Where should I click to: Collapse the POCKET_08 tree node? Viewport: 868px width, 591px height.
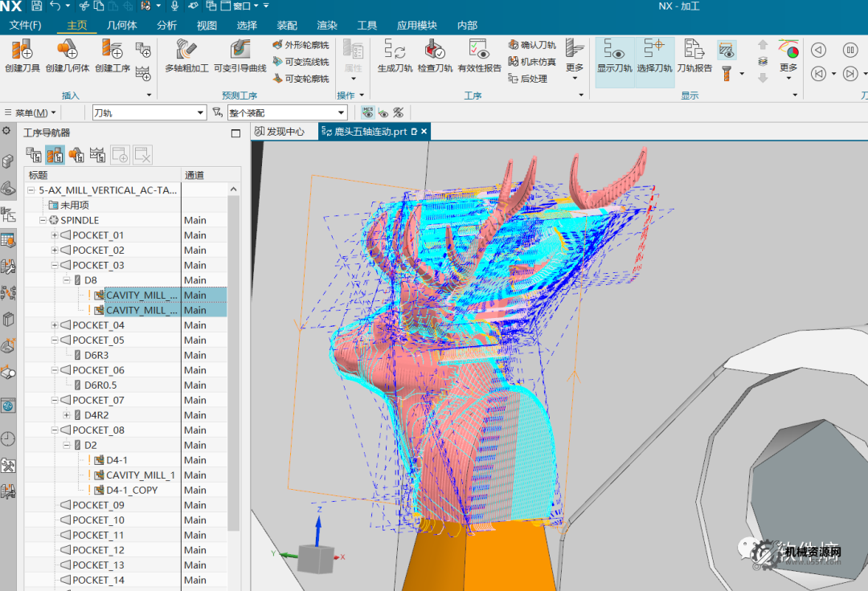pos(55,430)
